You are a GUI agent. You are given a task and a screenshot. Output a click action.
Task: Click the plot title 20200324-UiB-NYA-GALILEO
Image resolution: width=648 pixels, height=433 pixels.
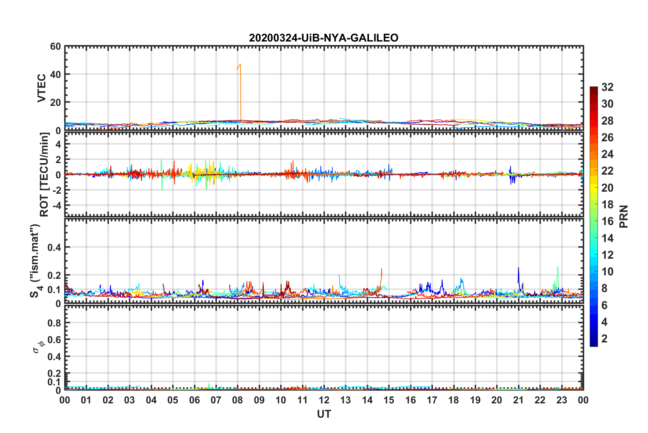pyautogui.click(x=324, y=38)
